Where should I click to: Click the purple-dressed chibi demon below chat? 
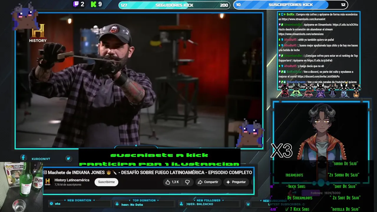coord(321,90)
